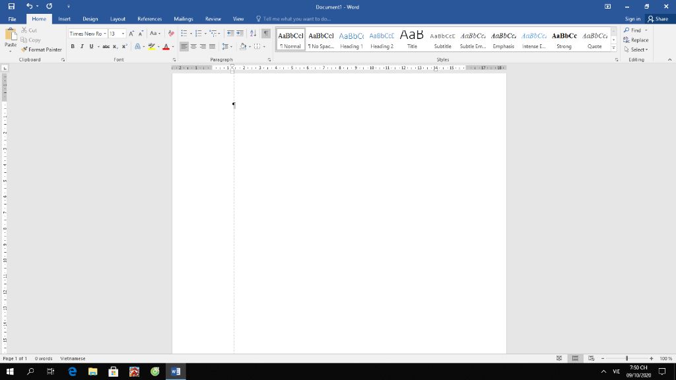The width and height of the screenshot is (676, 380).
Task: Open the File tab
Action: coord(12,19)
